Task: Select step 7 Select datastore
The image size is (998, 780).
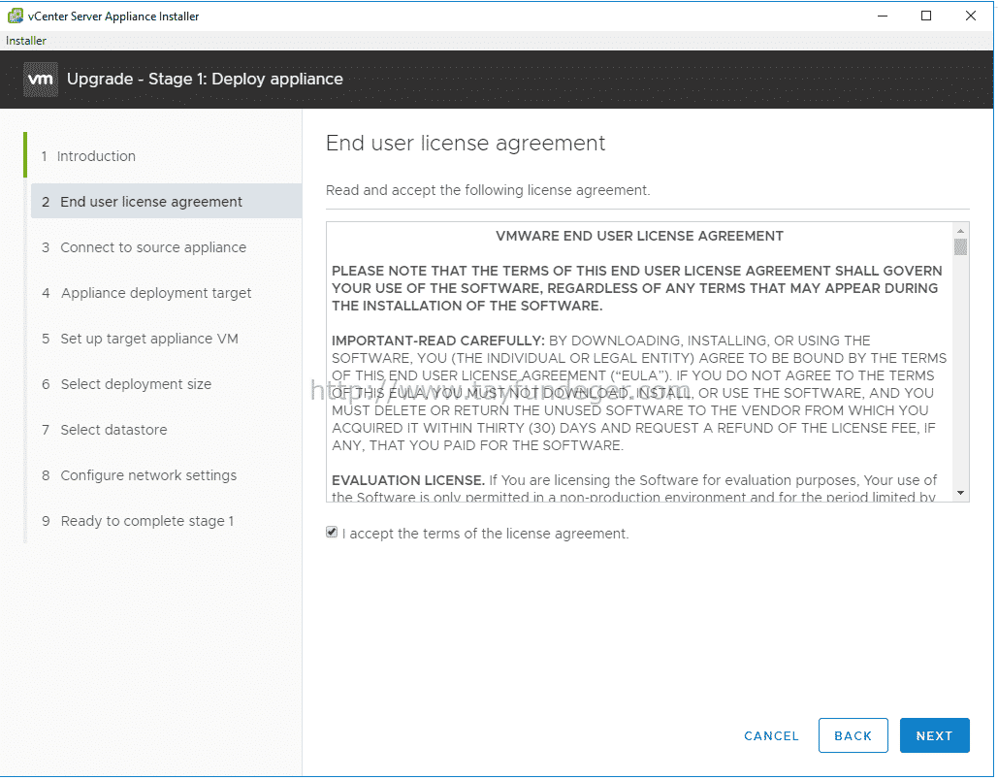Action: coord(105,431)
